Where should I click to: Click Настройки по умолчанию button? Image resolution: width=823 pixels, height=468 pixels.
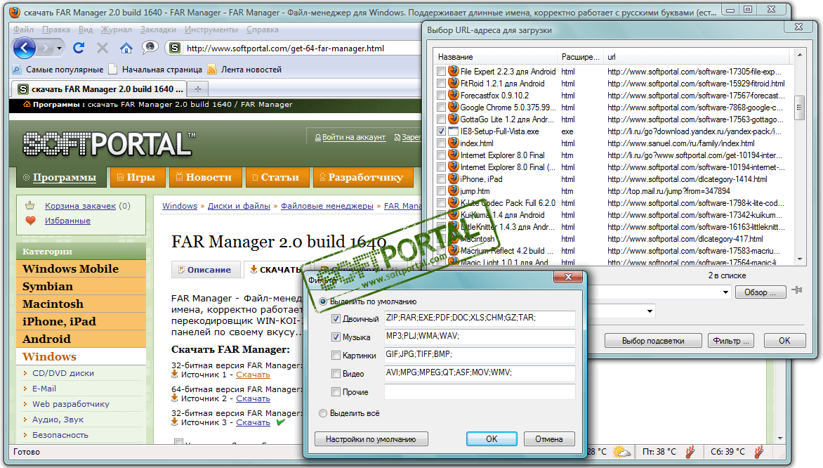(371, 439)
